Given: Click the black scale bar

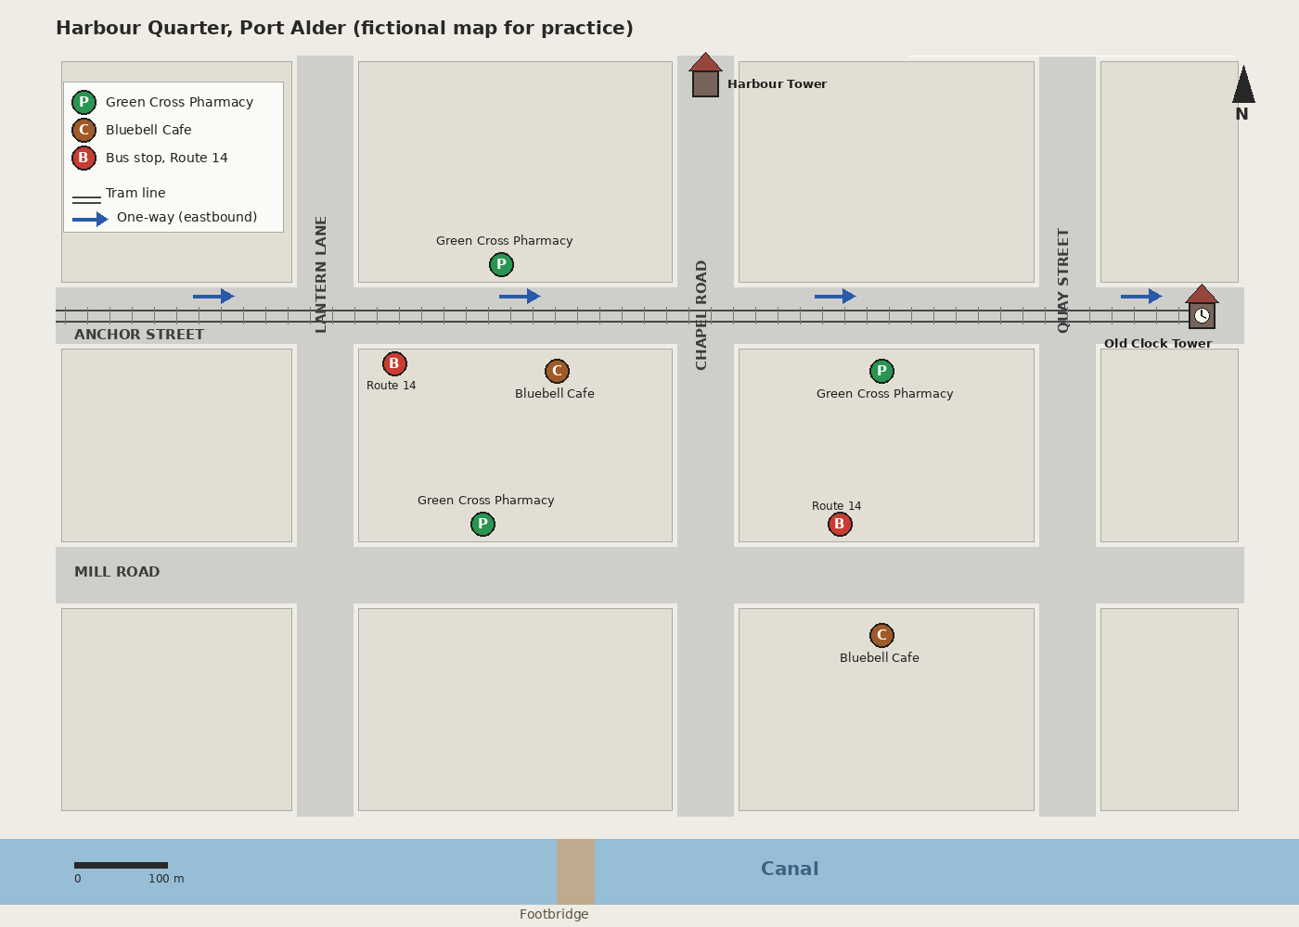Looking at the screenshot, I should [x=121, y=865].
